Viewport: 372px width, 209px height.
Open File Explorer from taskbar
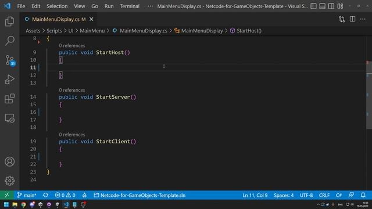15,204
